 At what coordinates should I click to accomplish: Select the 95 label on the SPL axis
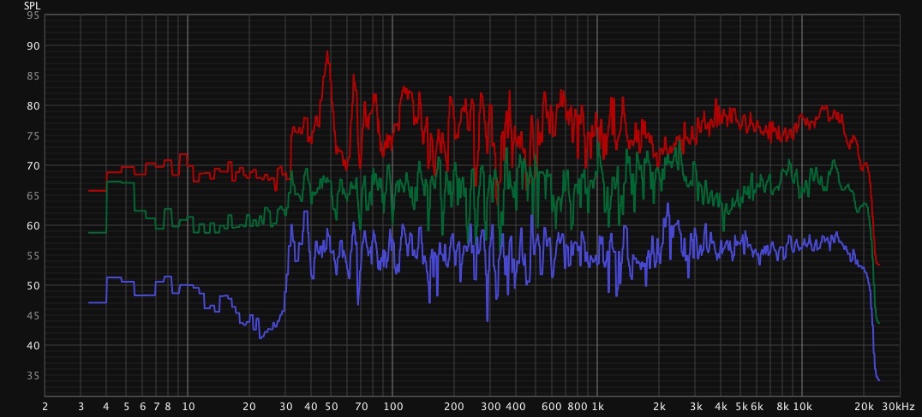coord(33,16)
